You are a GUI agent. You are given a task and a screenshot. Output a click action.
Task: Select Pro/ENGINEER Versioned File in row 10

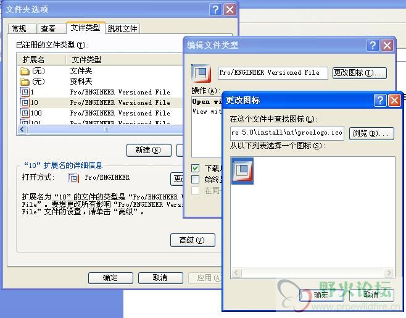(x=120, y=103)
